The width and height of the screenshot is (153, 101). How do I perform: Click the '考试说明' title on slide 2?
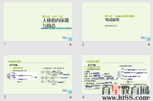[x=112, y=20]
